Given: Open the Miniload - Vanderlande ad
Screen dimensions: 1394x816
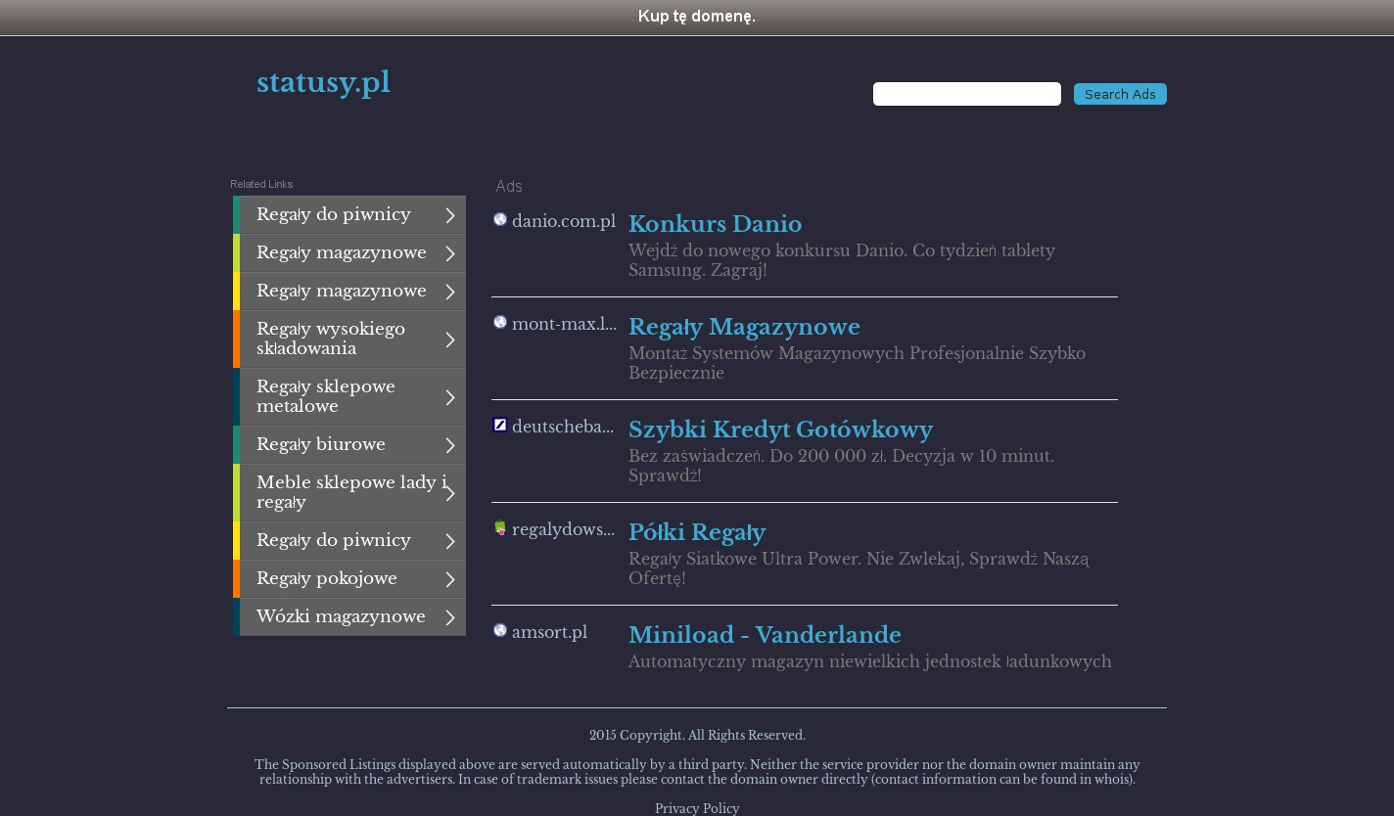Looking at the screenshot, I should pos(764,635).
